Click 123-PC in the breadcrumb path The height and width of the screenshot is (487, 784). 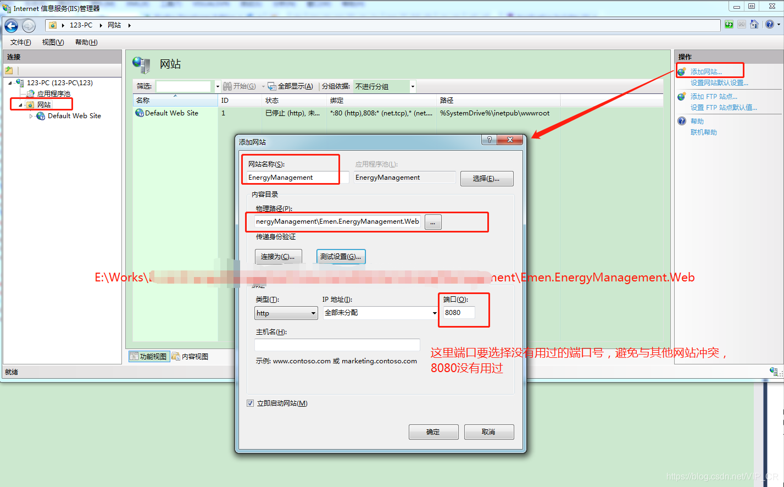pos(81,25)
